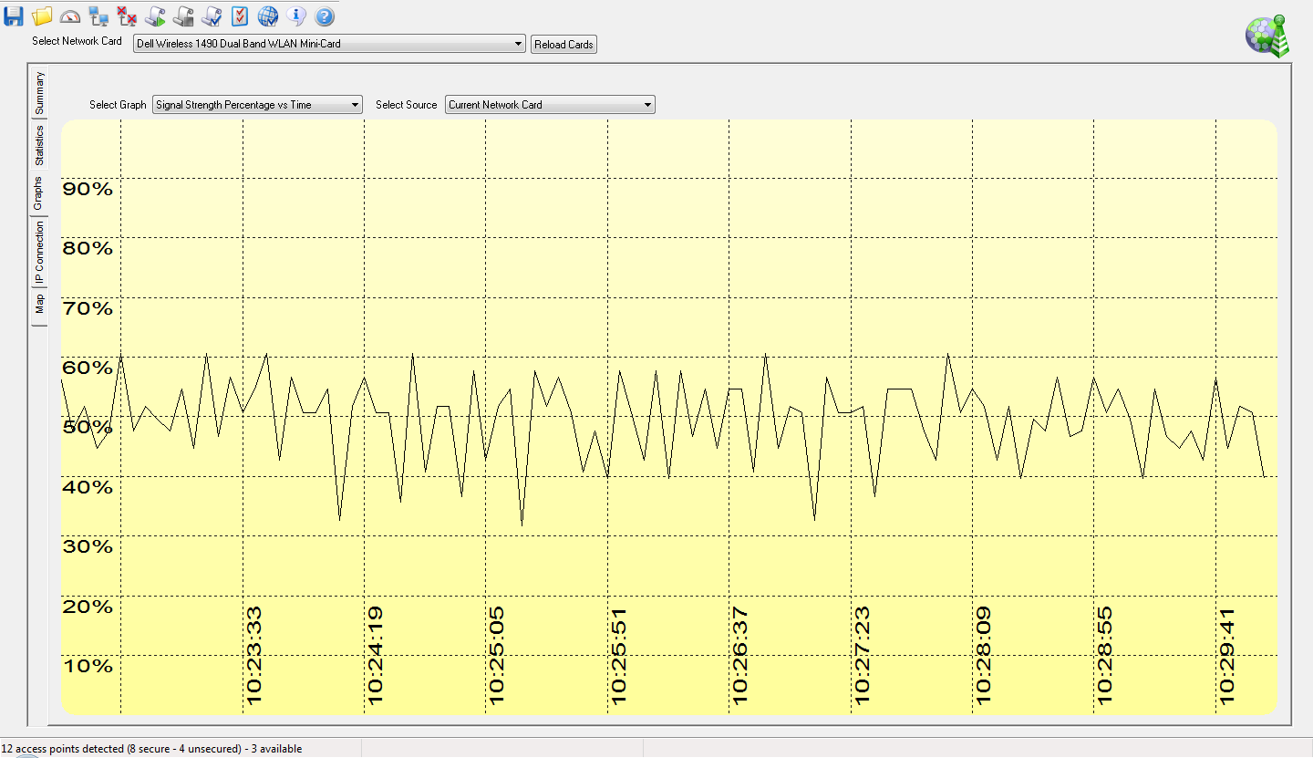Click the 10:25:51 time marker on graph
This screenshot has height=758, width=1313.
[619, 657]
